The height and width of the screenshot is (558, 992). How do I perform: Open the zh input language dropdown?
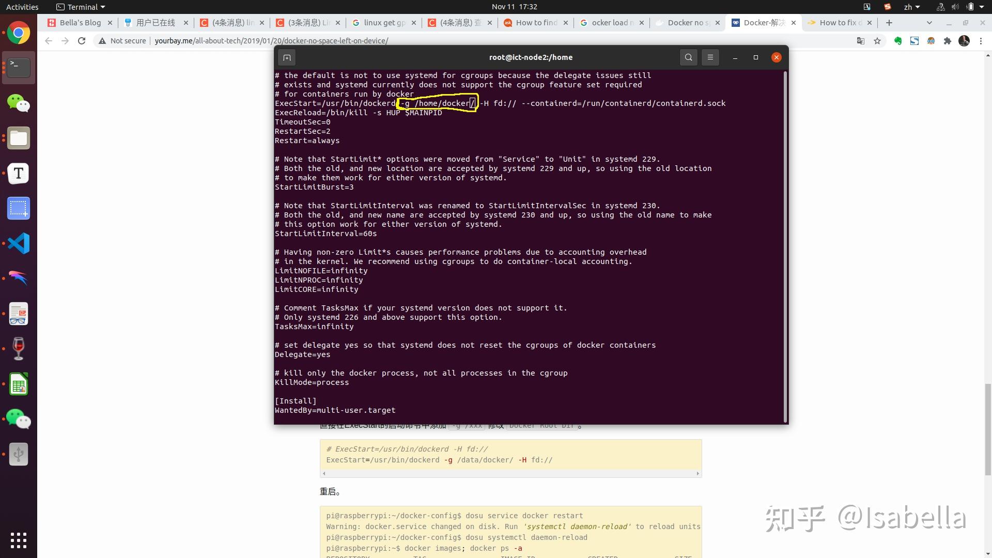click(911, 7)
